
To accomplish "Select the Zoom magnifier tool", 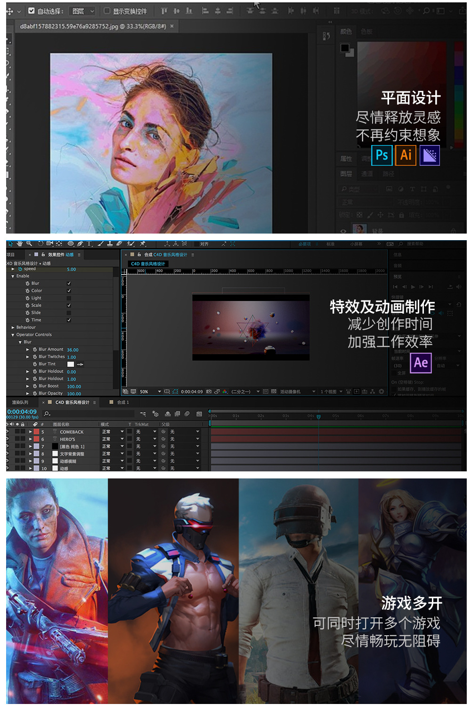I will click(x=29, y=244).
